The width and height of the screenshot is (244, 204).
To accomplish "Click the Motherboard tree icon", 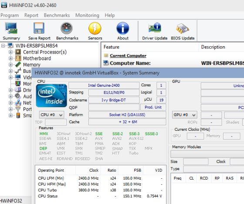I will click(x=18, y=58).
